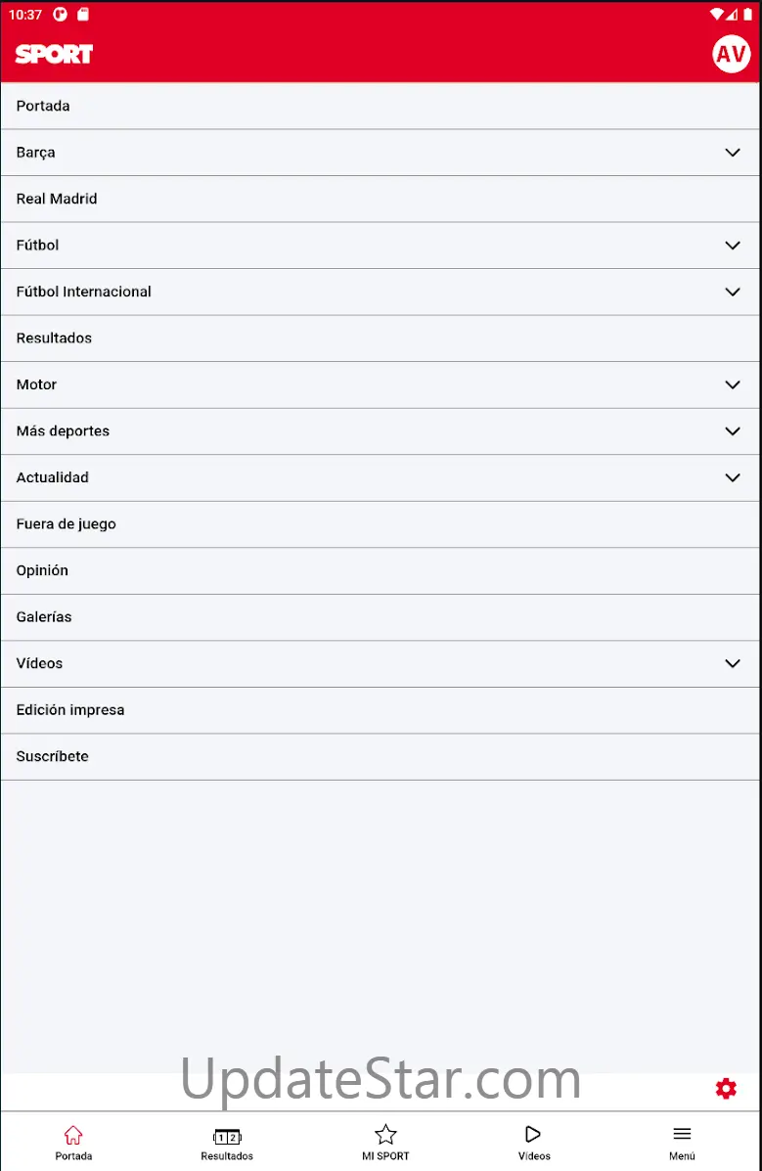Viewport: 762px width, 1171px height.
Task: Tap the Suscríbete link
Action: point(53,756)
